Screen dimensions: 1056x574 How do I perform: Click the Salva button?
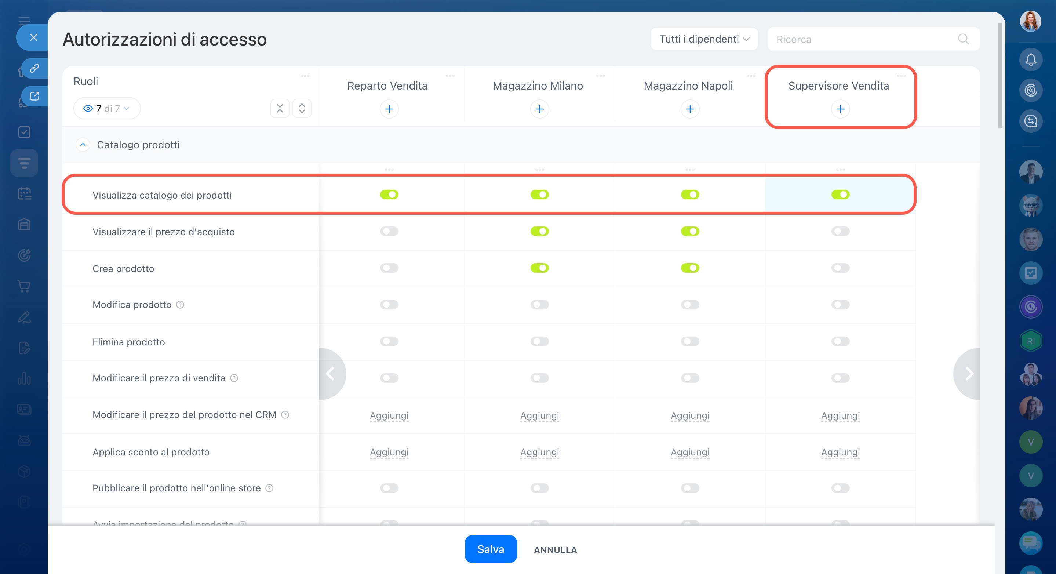(490, 549)
